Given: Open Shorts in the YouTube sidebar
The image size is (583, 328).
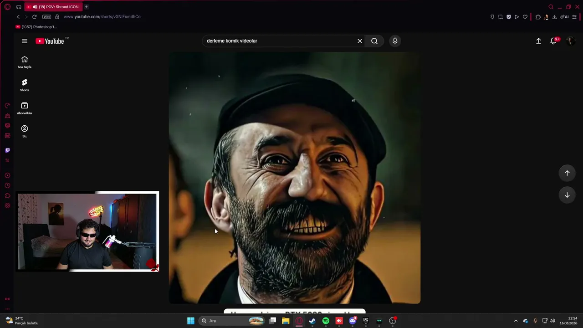Looking at the screenshot, I should pyautogui.click(x=25, y=85).
